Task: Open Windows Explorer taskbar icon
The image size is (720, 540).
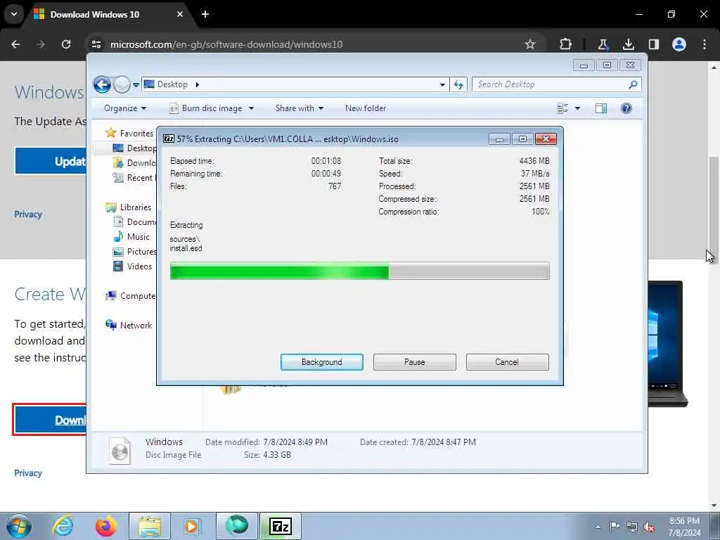Action: pyautogui.click(x=150, y=526)
